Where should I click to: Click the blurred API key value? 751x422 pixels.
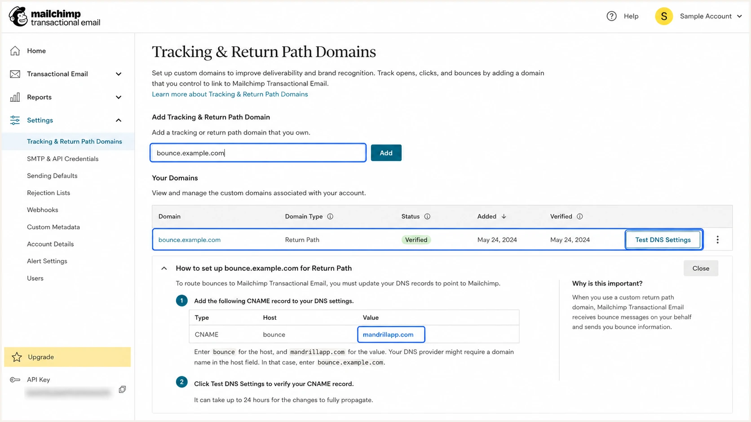68,393
